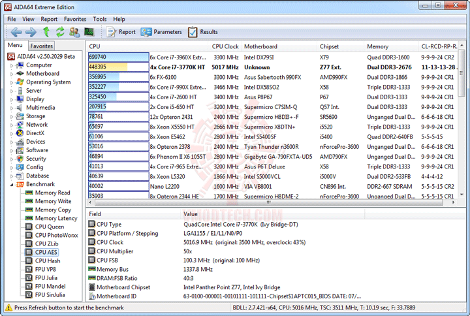
Task: Click the results list vertical scrollbar thumb
Action: pos(462,73)
